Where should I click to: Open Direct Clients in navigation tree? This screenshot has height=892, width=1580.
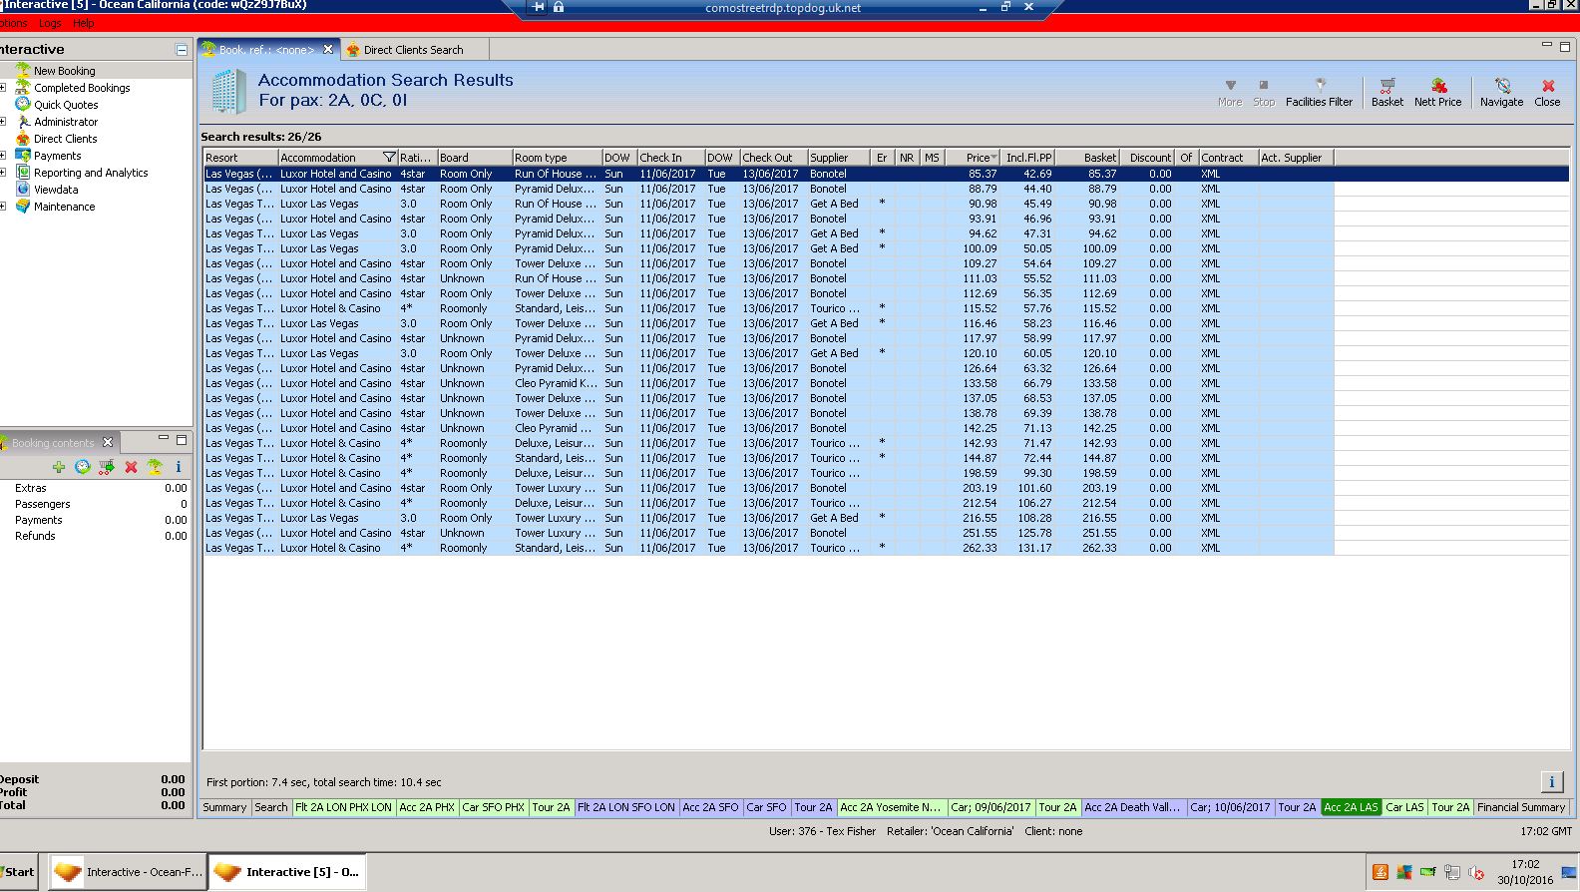coord(65,139)
